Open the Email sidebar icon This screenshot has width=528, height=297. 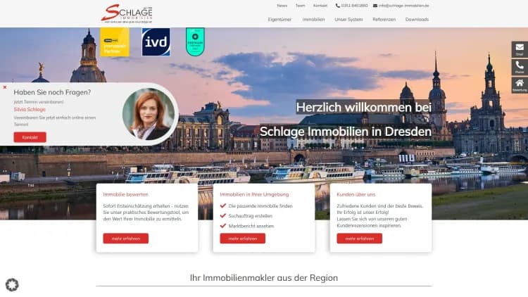tap(520, 49)
